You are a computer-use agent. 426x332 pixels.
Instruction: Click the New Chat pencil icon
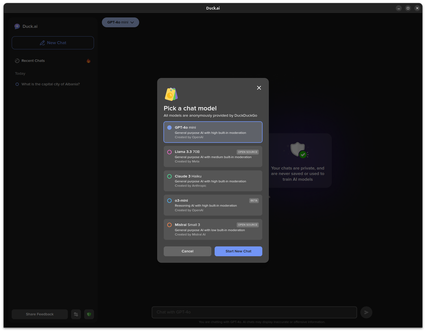click(x=42, y=43)
